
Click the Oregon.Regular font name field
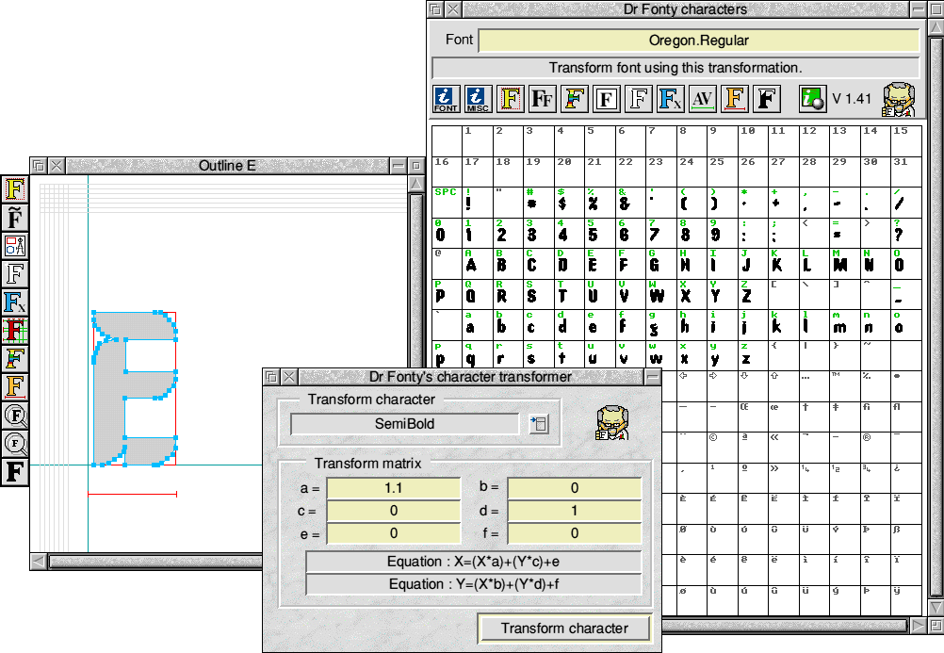tap(698, 41)
